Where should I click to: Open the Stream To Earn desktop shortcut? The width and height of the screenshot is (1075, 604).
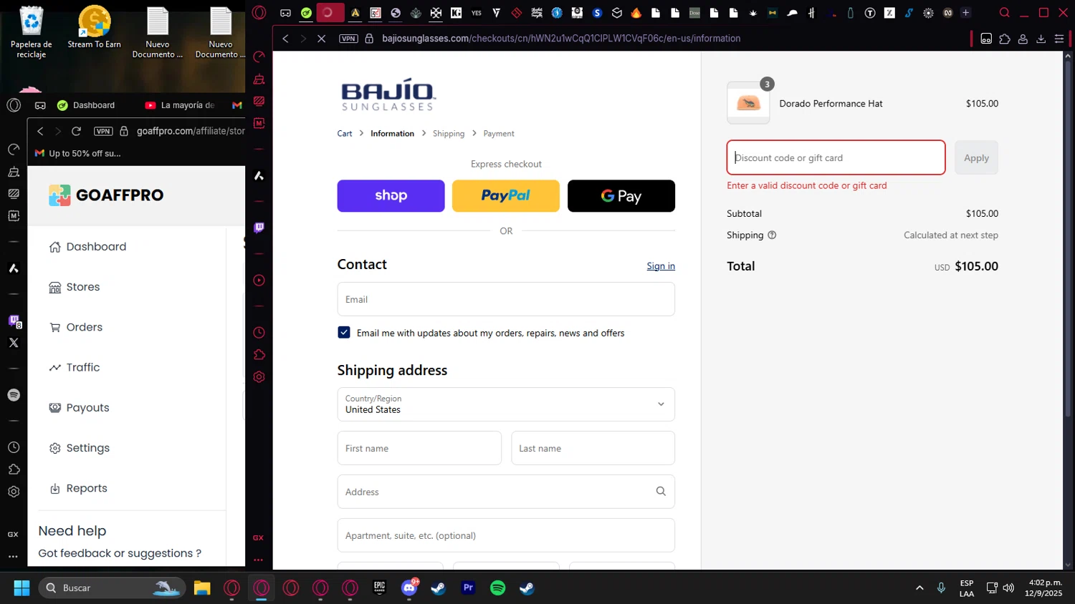click(95, 27)
